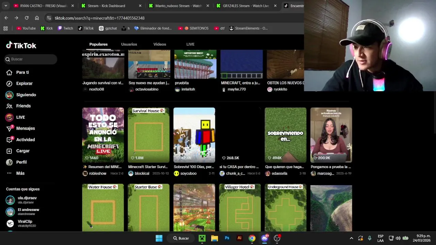Open Mensajes inbox

[x=20, y=128]
